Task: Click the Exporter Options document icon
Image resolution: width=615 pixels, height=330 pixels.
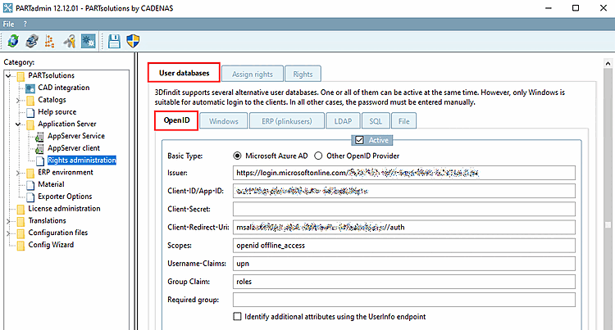Action: (30, 197)
